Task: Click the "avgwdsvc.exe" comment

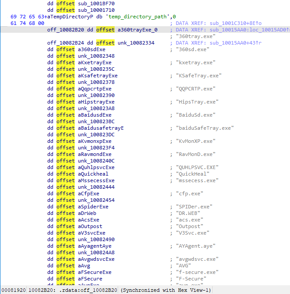Action: click(x=197, y=259)
